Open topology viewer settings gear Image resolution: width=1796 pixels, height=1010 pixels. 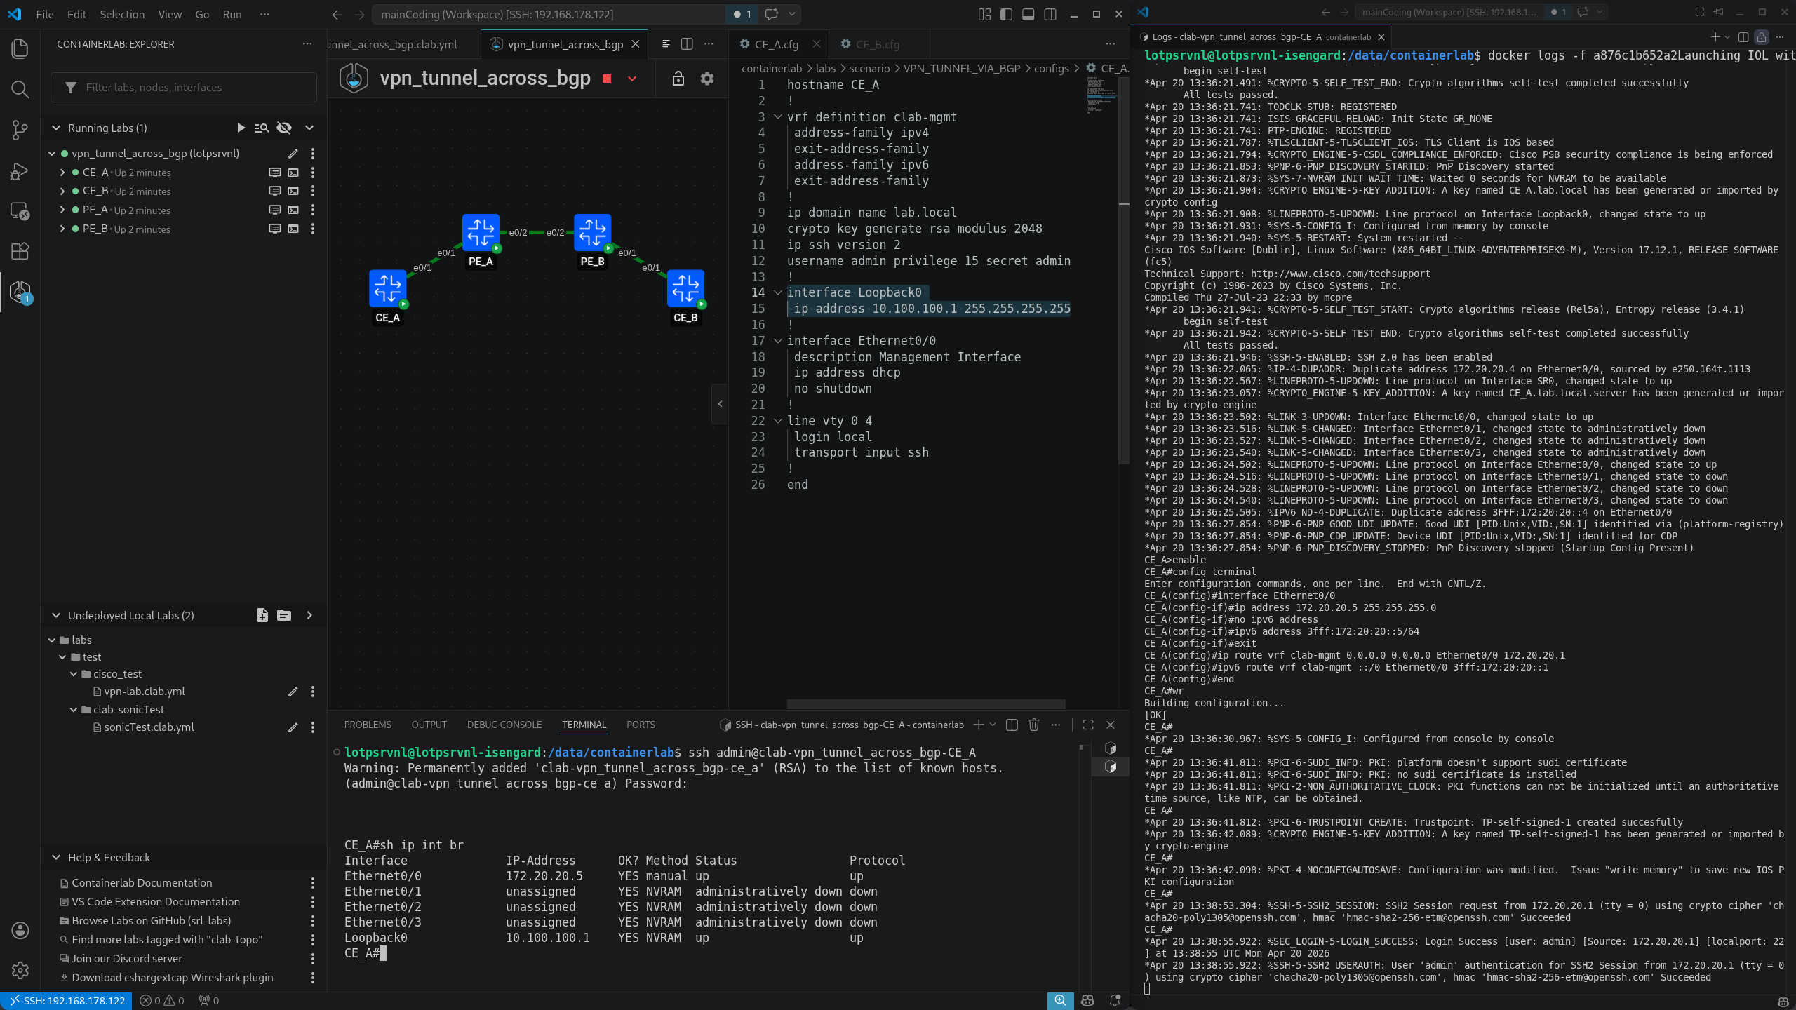click(x=707, y=79)
